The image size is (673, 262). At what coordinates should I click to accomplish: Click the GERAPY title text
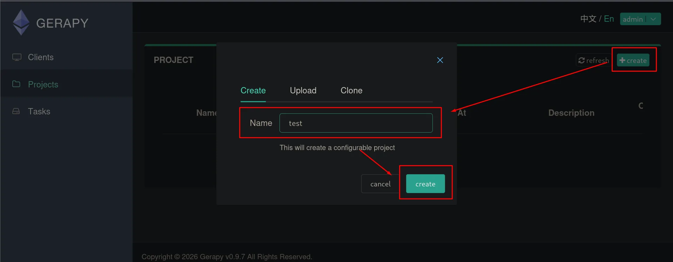(x=62, y=23)
